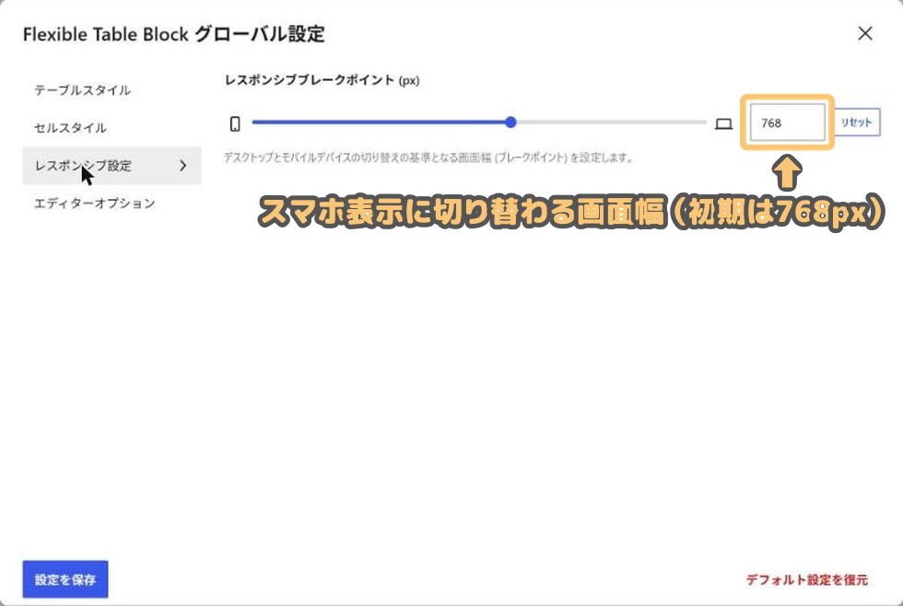Click デフォルト設定を復元 to restore defaults
Viewport: 903px width, 606px height.
click(x=807, y=579)
